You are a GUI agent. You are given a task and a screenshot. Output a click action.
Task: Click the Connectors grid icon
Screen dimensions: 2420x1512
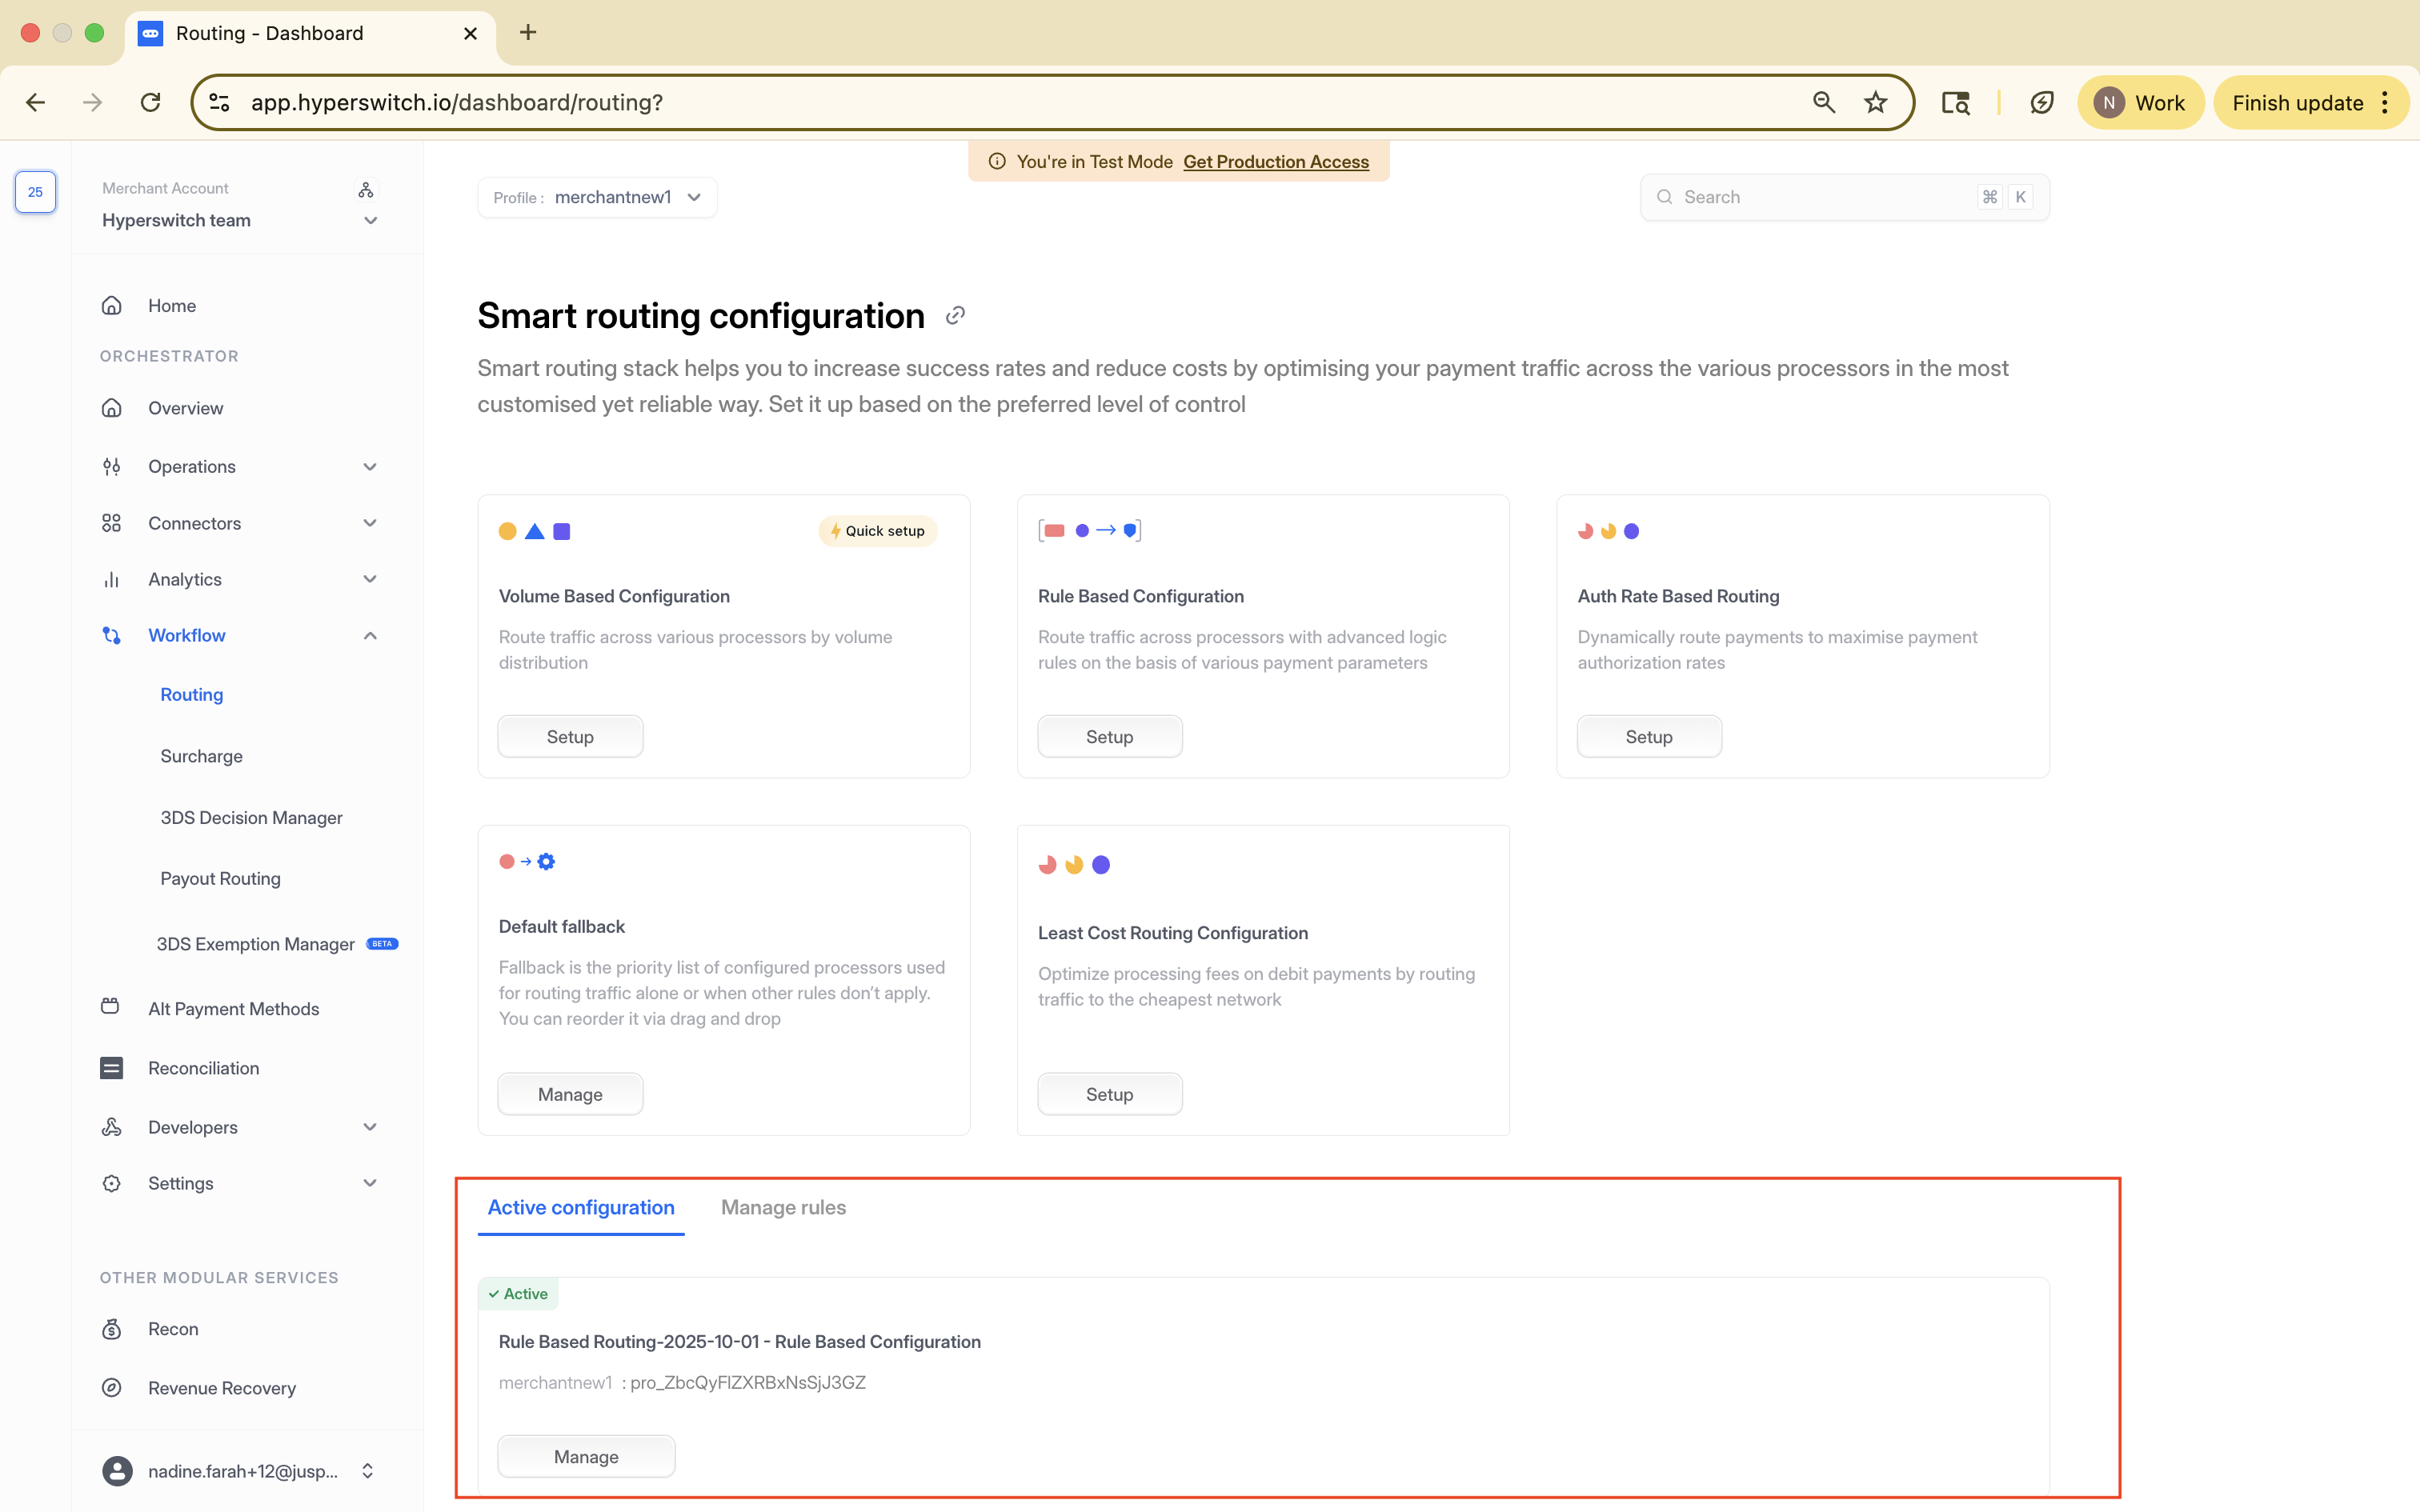click(111, 523)
